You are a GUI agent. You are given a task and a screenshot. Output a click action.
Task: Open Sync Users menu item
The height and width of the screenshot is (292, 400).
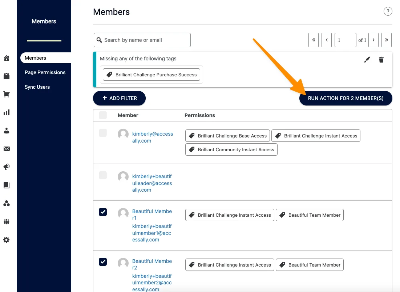click(x=37, y=87)
